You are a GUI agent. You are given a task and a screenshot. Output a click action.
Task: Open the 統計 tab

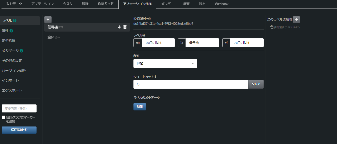tap(85, 4)
